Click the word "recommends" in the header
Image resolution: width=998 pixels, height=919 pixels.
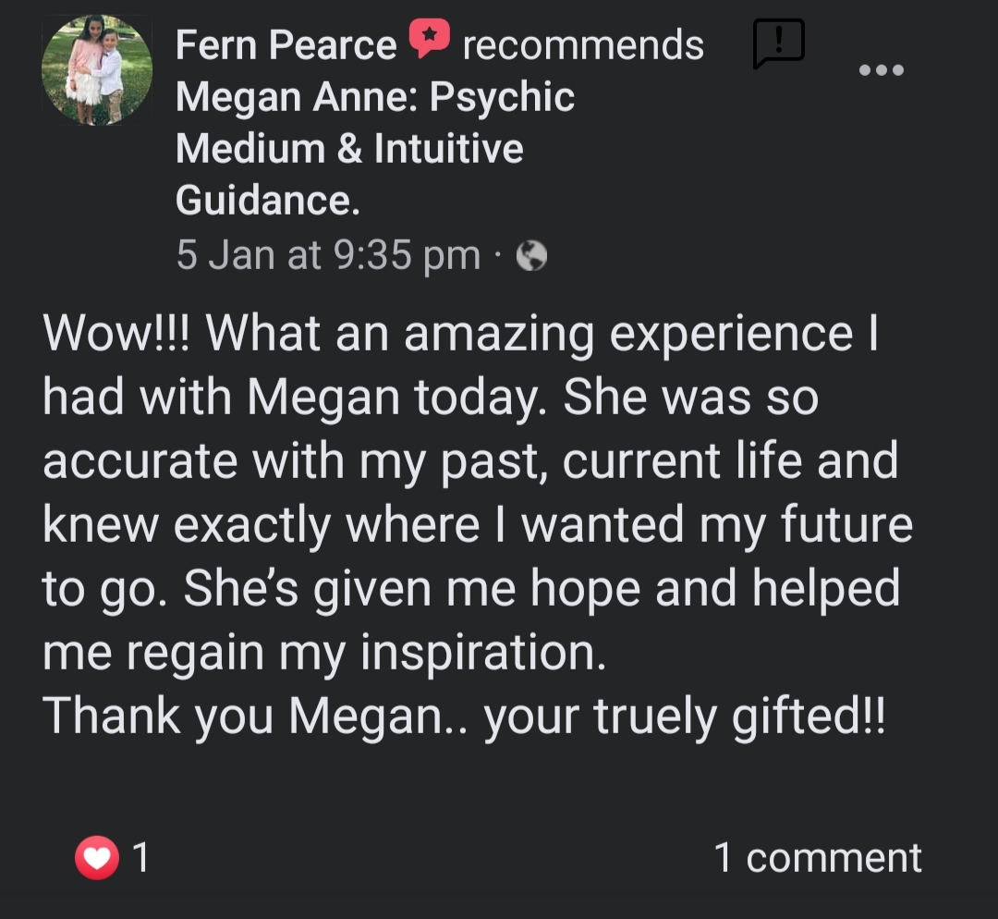click(x=582, y=45)
